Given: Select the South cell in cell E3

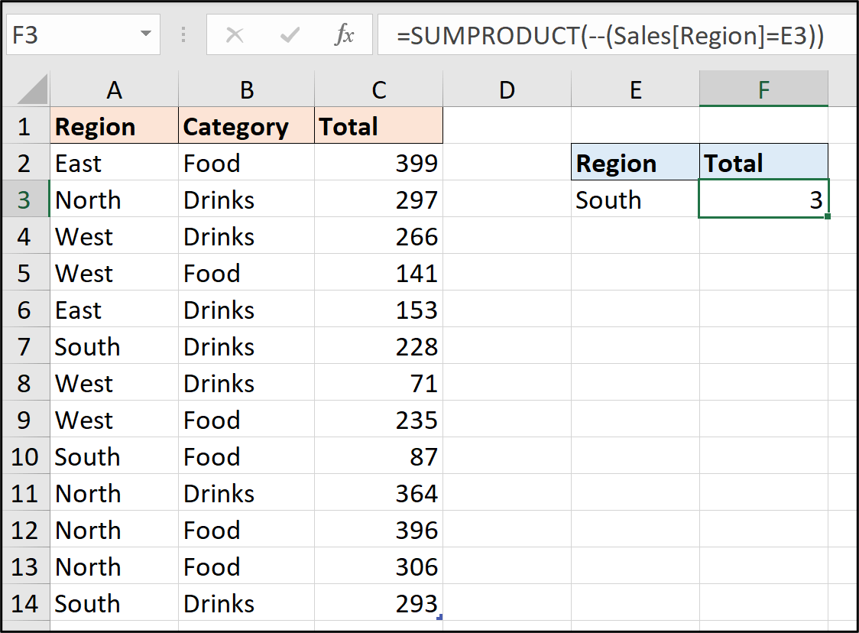Looking at the screenshot, I should 635,200.
